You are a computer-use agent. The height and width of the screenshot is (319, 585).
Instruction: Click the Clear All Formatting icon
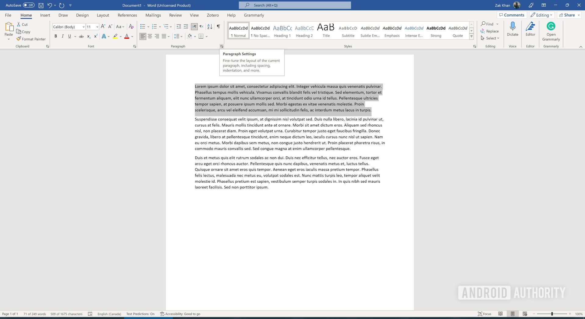pyautogui.click(x=131, y=27)
